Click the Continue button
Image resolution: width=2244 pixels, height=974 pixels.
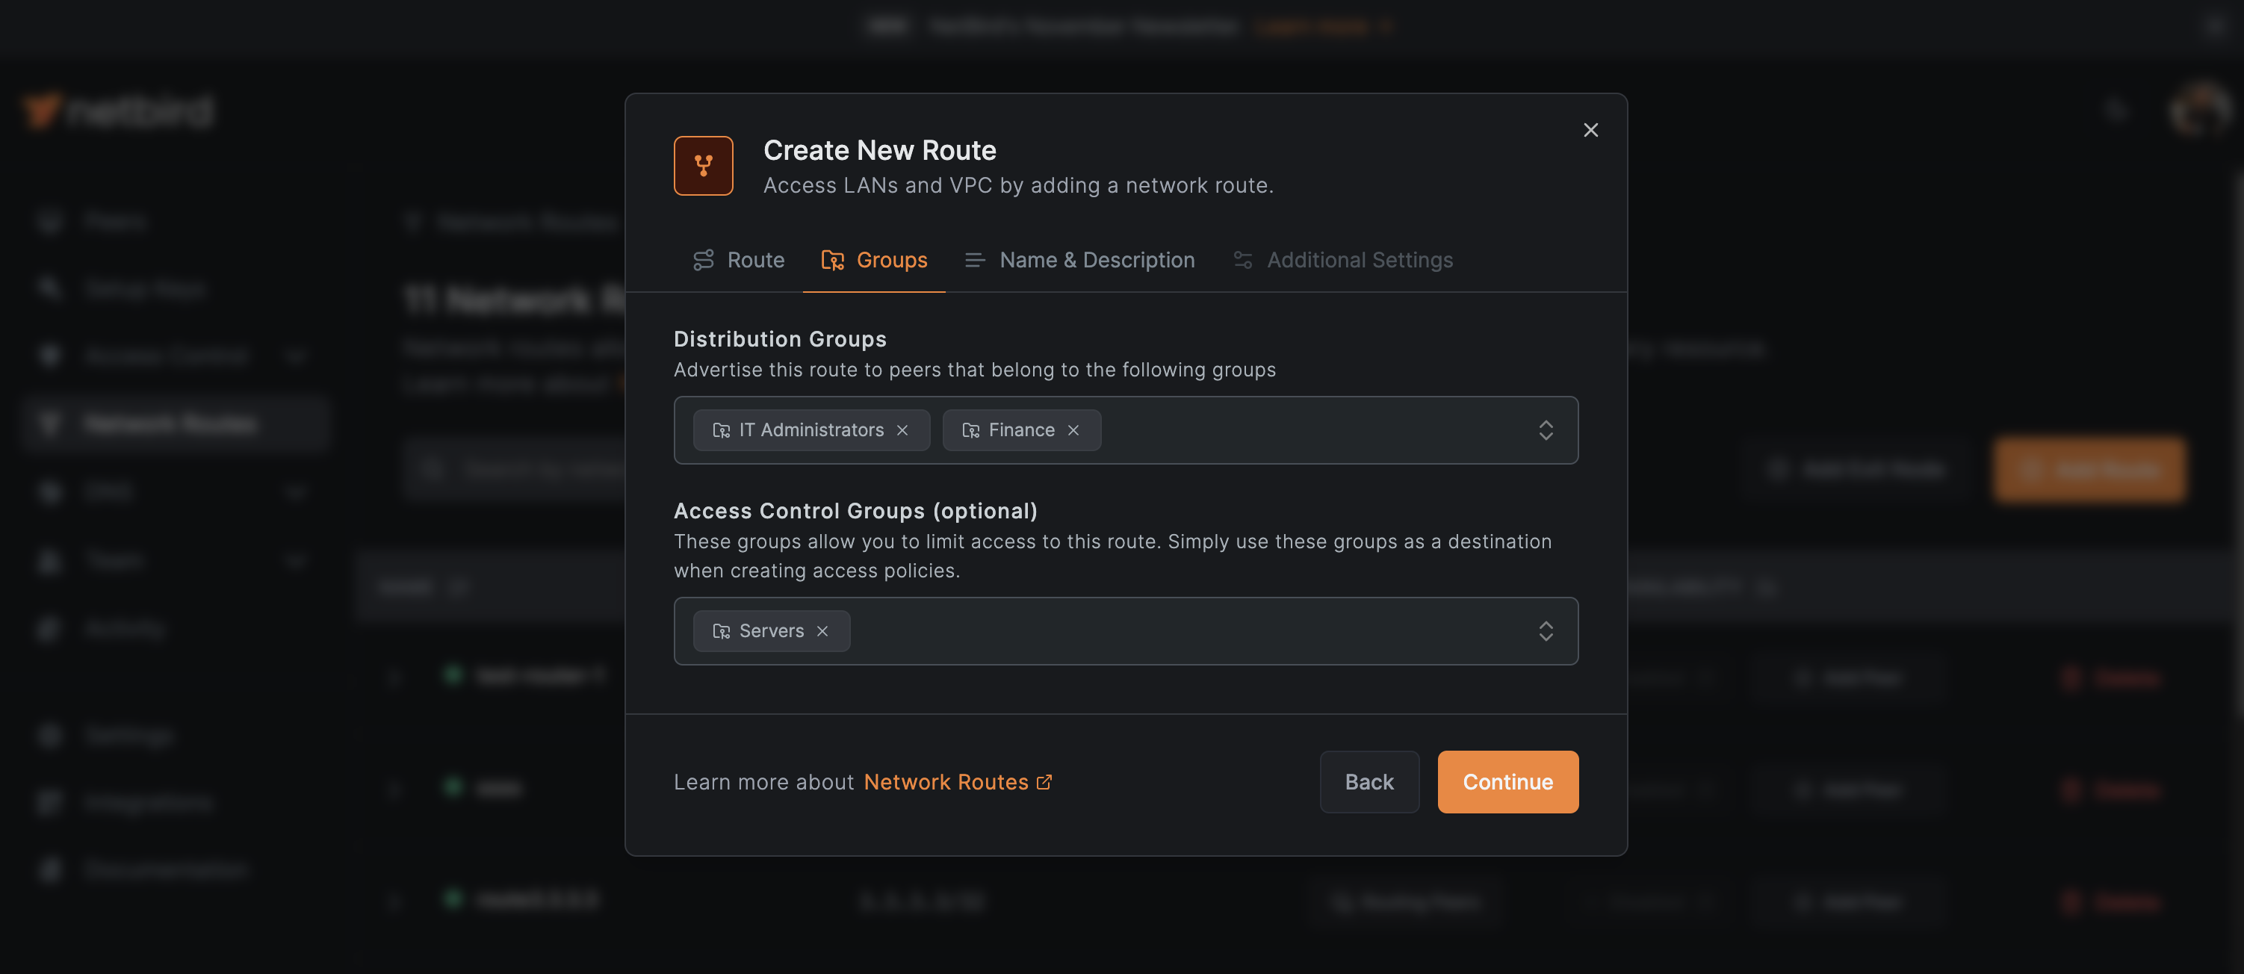[x=1507, y=781]
